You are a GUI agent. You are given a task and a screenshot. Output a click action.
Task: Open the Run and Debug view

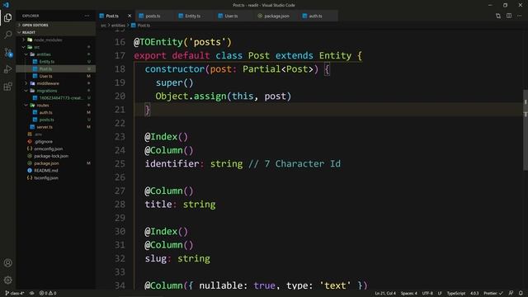(7, 69)
